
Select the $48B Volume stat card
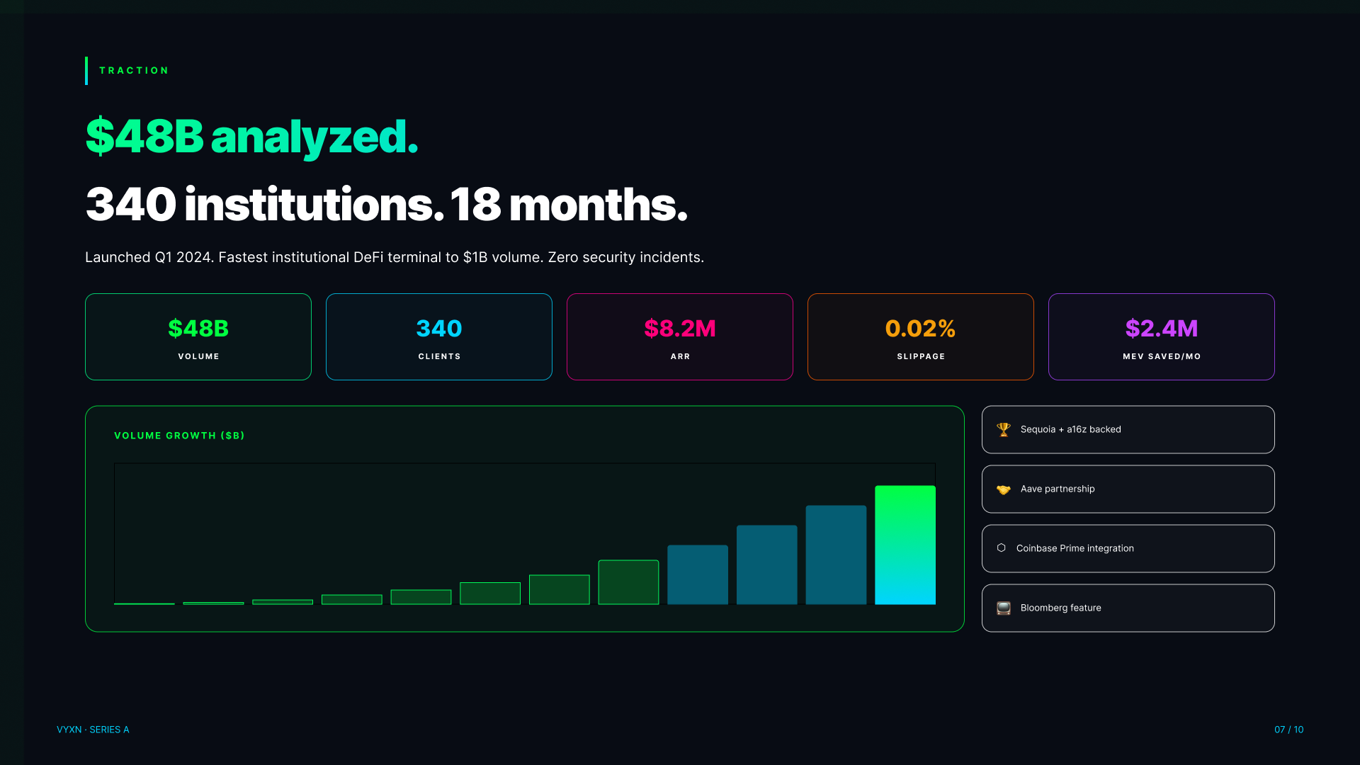(x=198, y=337)
